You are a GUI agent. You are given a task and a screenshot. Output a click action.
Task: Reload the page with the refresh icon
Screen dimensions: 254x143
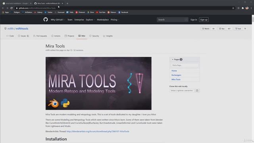[12, 8]
